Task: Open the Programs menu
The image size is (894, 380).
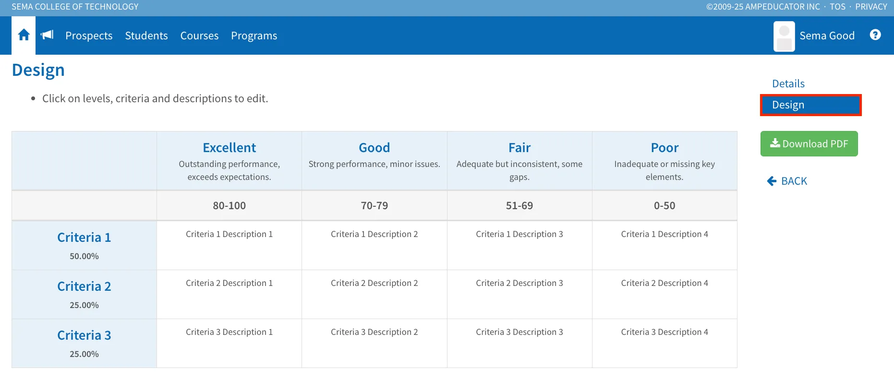Action: tap(254, 36)
